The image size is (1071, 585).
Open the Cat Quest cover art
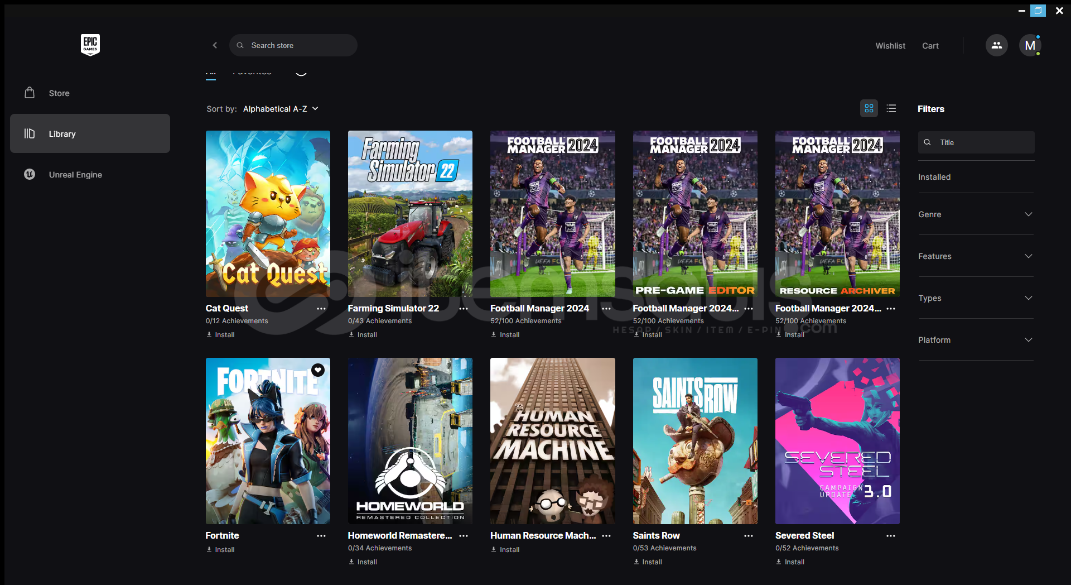[x=268, y=214]
